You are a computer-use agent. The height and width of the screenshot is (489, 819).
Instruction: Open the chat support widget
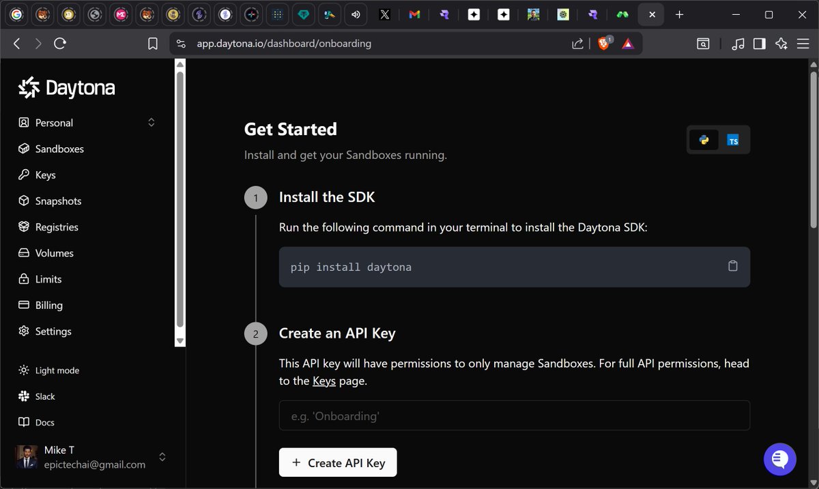pos(780,458)
